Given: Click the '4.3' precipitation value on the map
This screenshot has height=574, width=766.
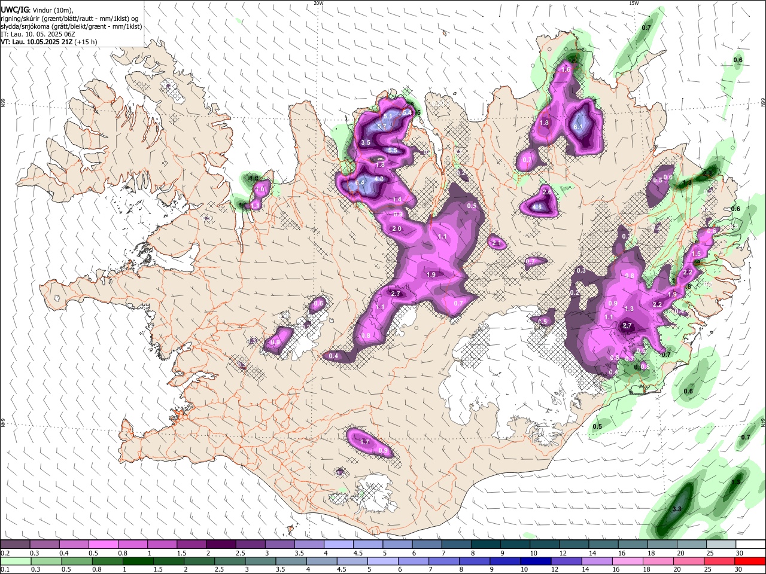Looking at the screenshot, I should click(x=378, y=179).
